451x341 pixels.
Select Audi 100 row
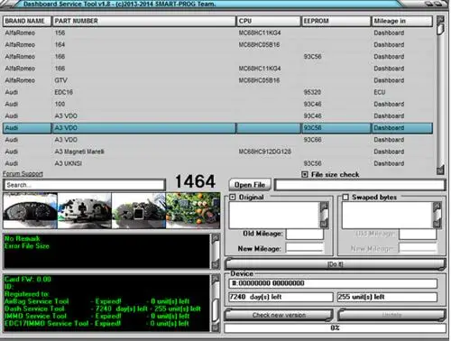[x=217, y=104]
